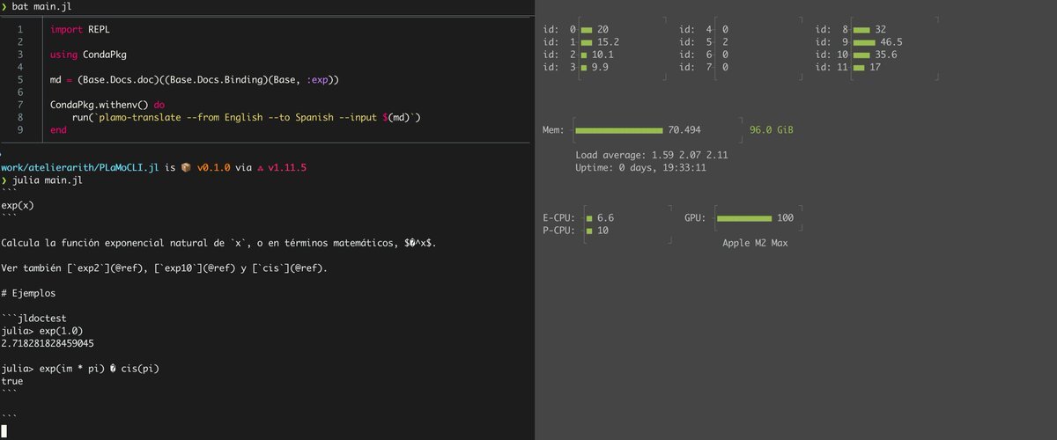Click the 'Calcula la función exponencial' sentence
The height and width of the screenshot is (440, 1057).
(x=218, y=242)
